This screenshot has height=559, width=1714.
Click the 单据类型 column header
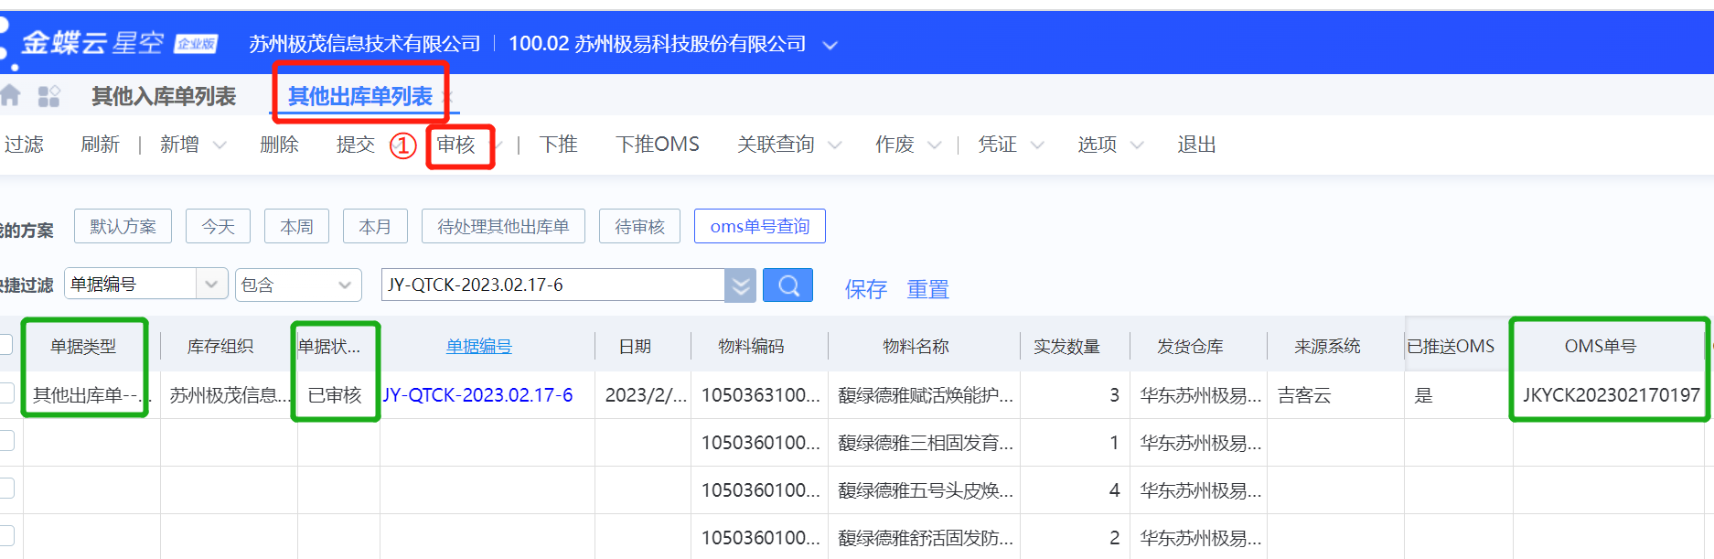pos(83,347)
